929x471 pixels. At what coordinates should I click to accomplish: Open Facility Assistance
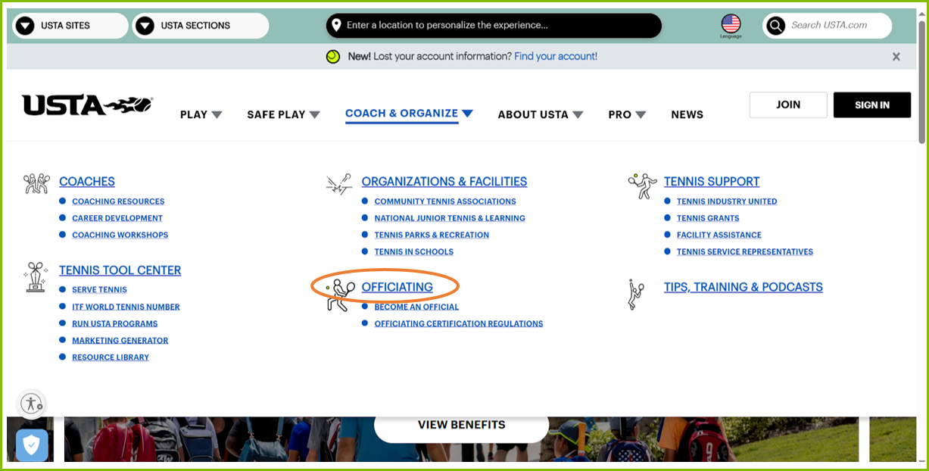(719, 235)
